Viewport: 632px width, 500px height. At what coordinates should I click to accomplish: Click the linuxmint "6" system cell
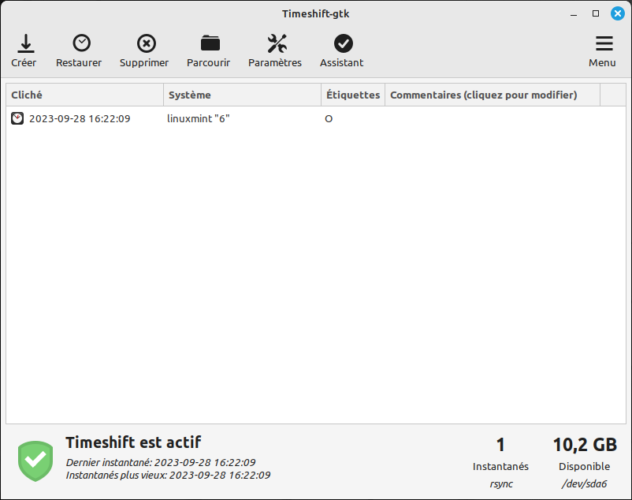tap(199, 118)
